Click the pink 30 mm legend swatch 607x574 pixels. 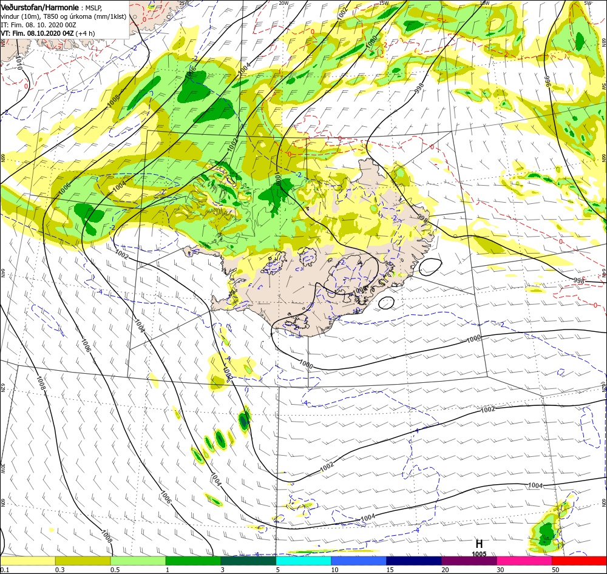click(x=524, y=561)
